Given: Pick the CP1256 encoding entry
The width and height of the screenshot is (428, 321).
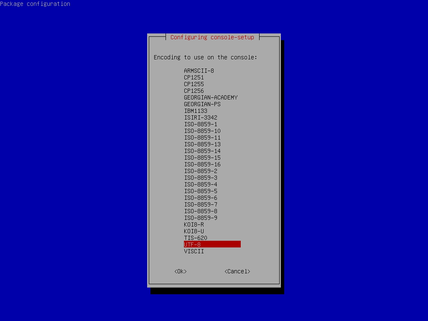Looking at the screenshot, I should coord(194,91).
